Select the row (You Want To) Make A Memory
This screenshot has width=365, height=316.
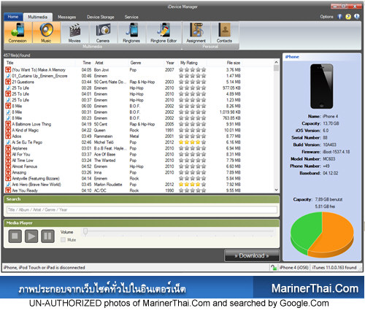pos(123,70)
